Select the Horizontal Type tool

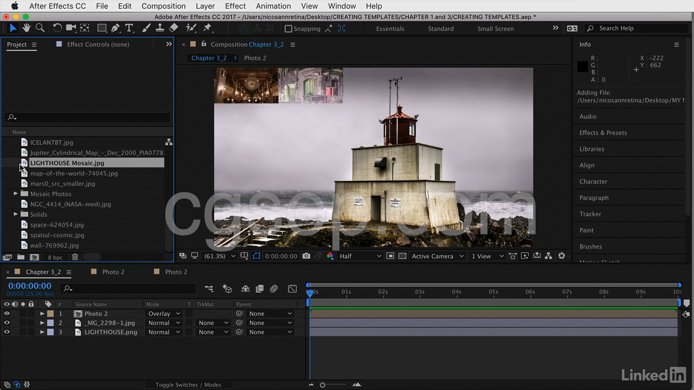(129, 28)
